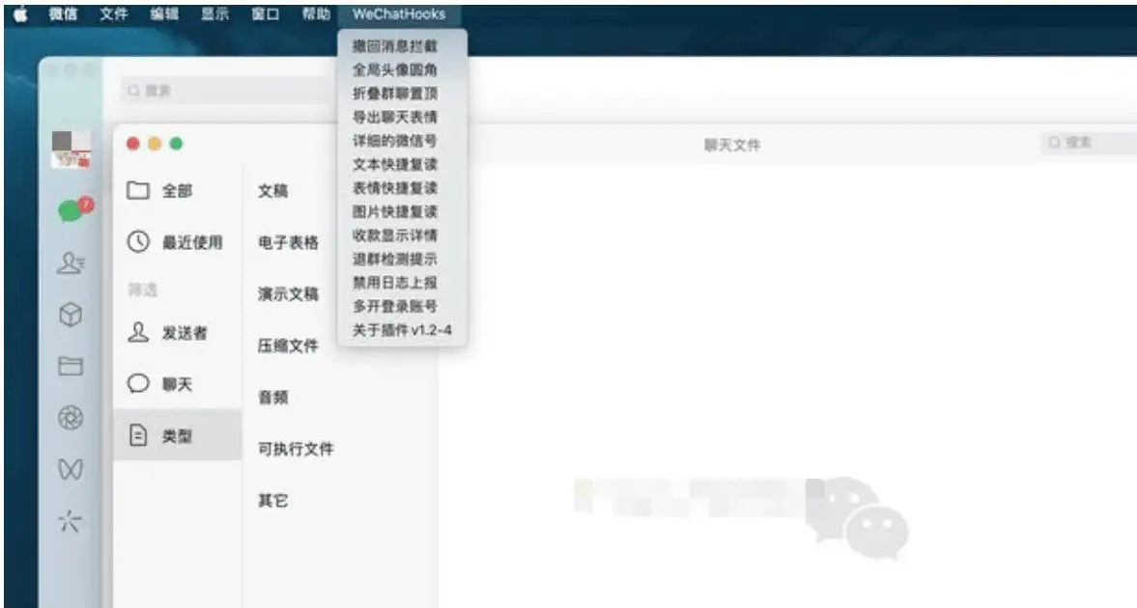Minimize the 聊天文件 window with yellow button
1137x608 pixels.
pyautogui.click(x=155, y=144)
